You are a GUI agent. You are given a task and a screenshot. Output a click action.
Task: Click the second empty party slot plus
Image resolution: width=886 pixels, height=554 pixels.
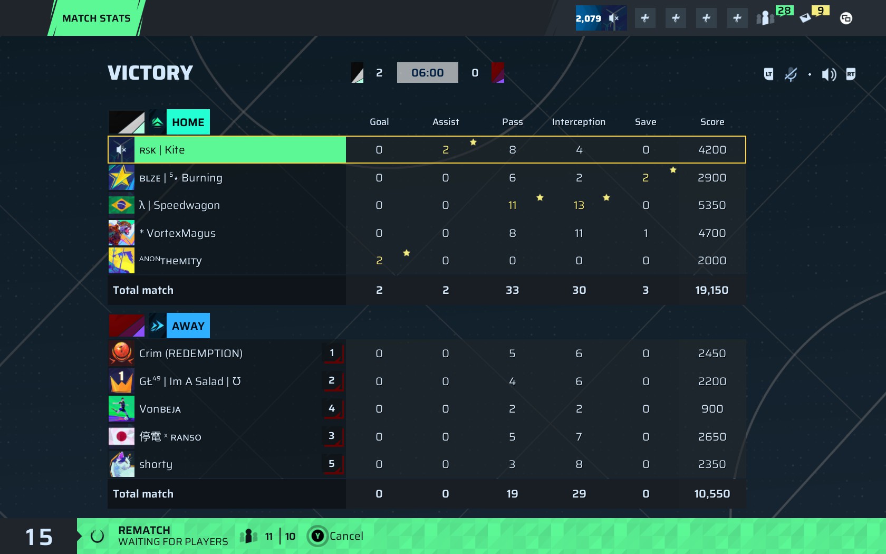pos(676,18)
